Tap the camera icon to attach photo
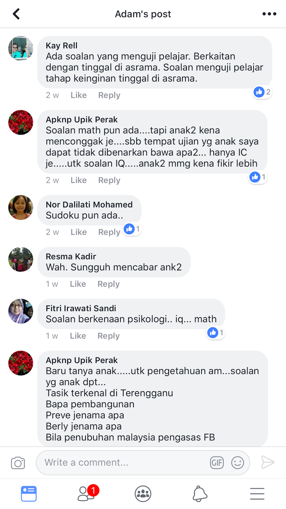The image size is (286, 509). coord(18,463)
